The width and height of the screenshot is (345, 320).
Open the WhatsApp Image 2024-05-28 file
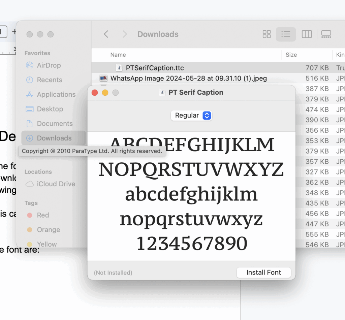[188, 78]
